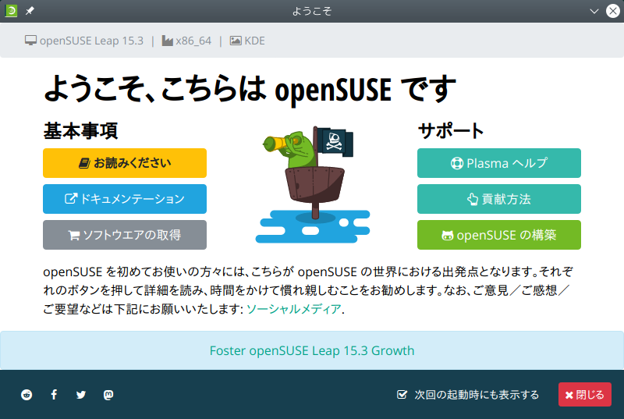The image size is (624, 419).
Task: Click the 基本事項 heading
Action: [80, 131]
